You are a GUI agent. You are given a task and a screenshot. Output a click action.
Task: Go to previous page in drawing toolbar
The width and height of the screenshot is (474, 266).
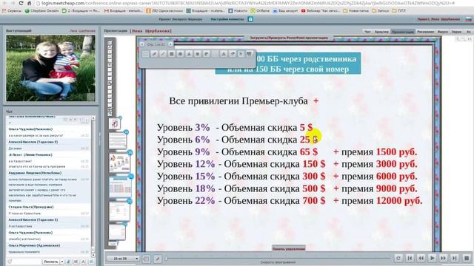pyautogui.click(x=142, y=44)
